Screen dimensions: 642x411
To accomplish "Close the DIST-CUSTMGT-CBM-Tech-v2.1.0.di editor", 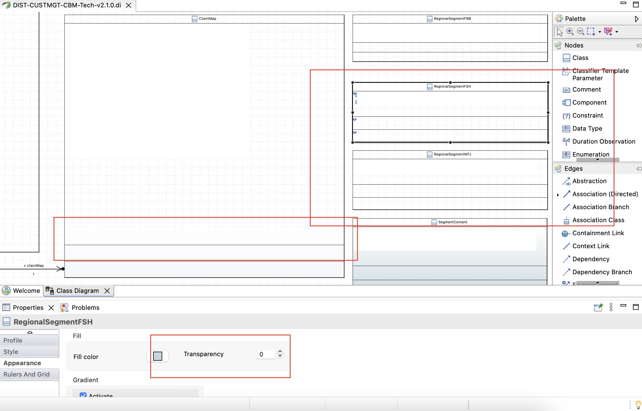I will point(129,5).
